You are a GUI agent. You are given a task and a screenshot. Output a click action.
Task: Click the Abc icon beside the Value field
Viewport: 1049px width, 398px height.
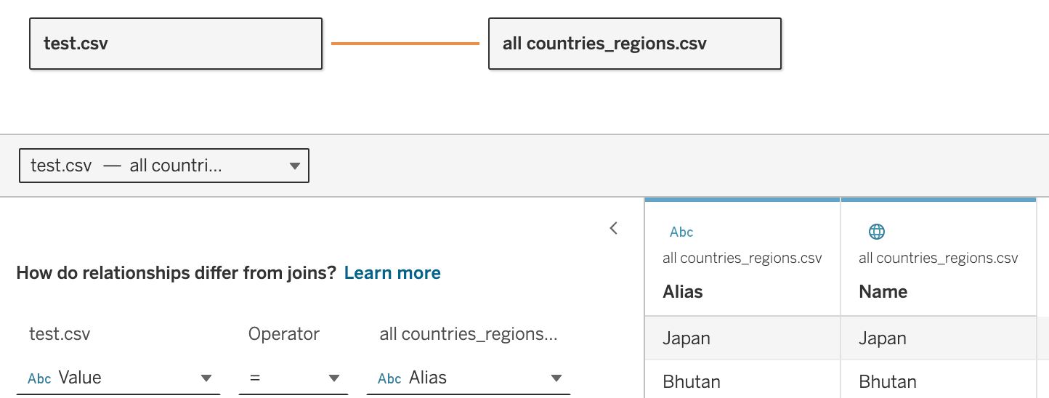click(x=39, y=378)
